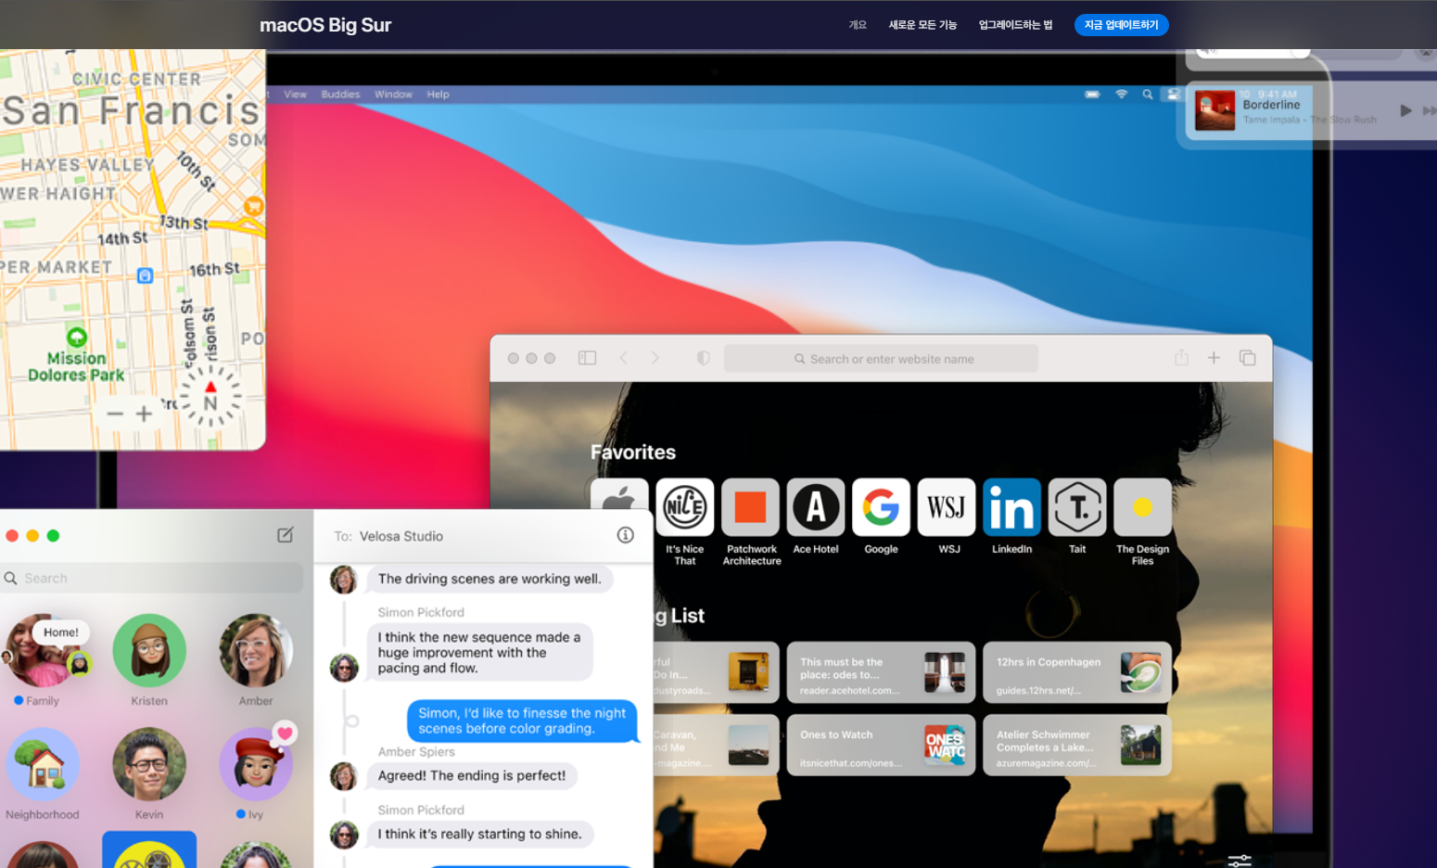
Task: Click the Spotlight search icon in menu bar
Action: tap(1148, 95)
